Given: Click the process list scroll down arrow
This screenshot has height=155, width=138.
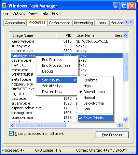Looking at the screenshot, I should coord(126,120).
